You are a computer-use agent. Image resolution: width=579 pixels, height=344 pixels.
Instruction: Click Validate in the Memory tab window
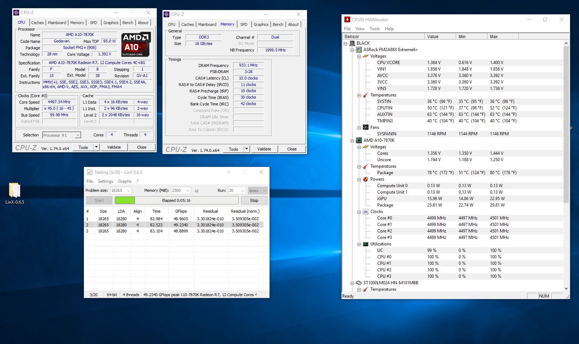point(264,149)
